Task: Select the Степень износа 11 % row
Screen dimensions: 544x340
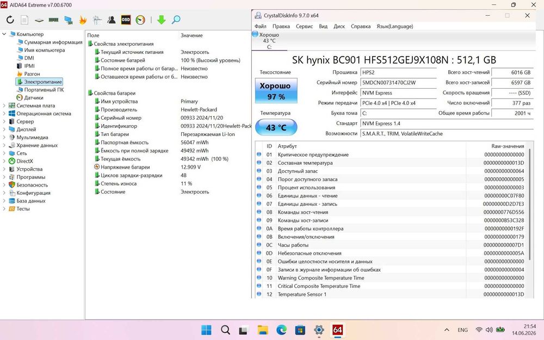Action: (x=168, y=183)
